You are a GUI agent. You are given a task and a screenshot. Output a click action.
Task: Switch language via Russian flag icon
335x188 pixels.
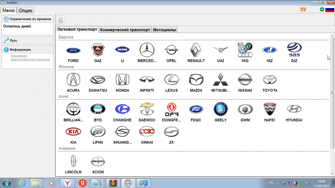(x=329, y=9)
